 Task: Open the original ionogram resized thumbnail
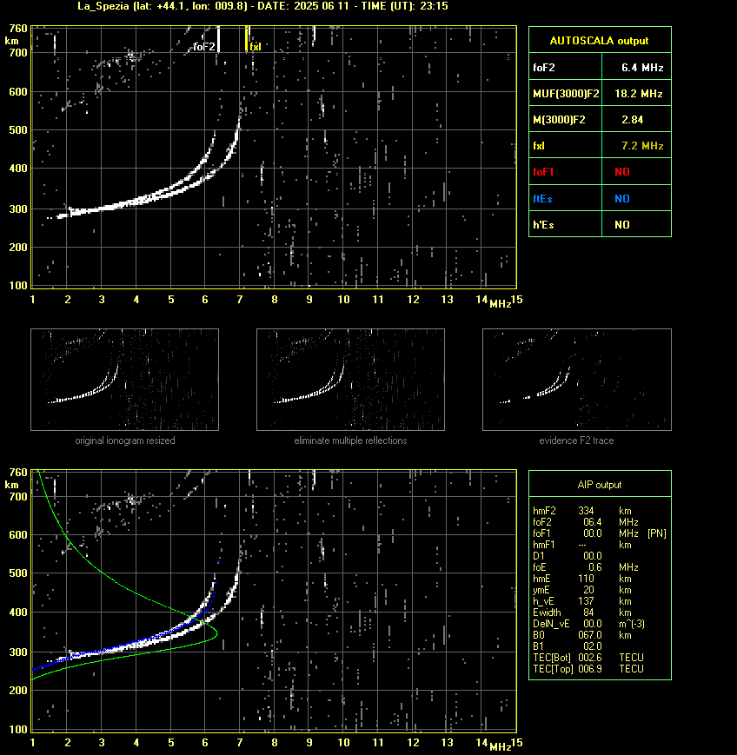click(x=125, y=380)
